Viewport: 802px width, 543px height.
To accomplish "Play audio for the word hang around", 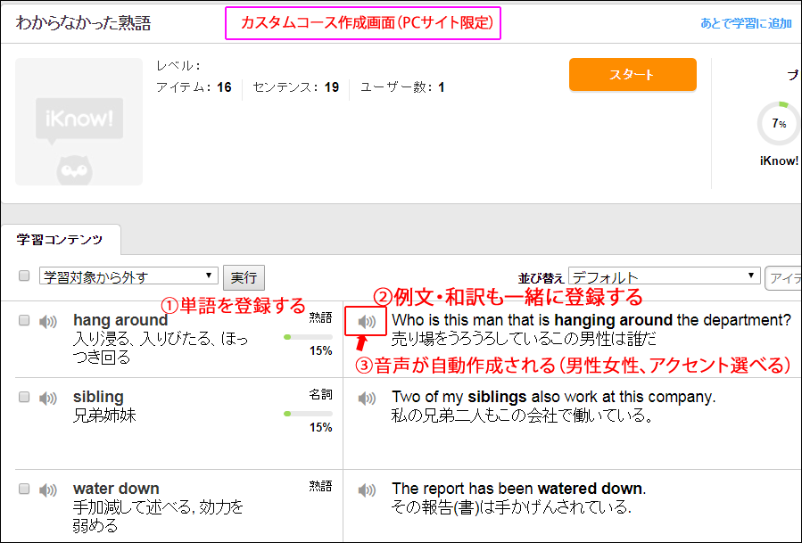I will tap(48, 321).
